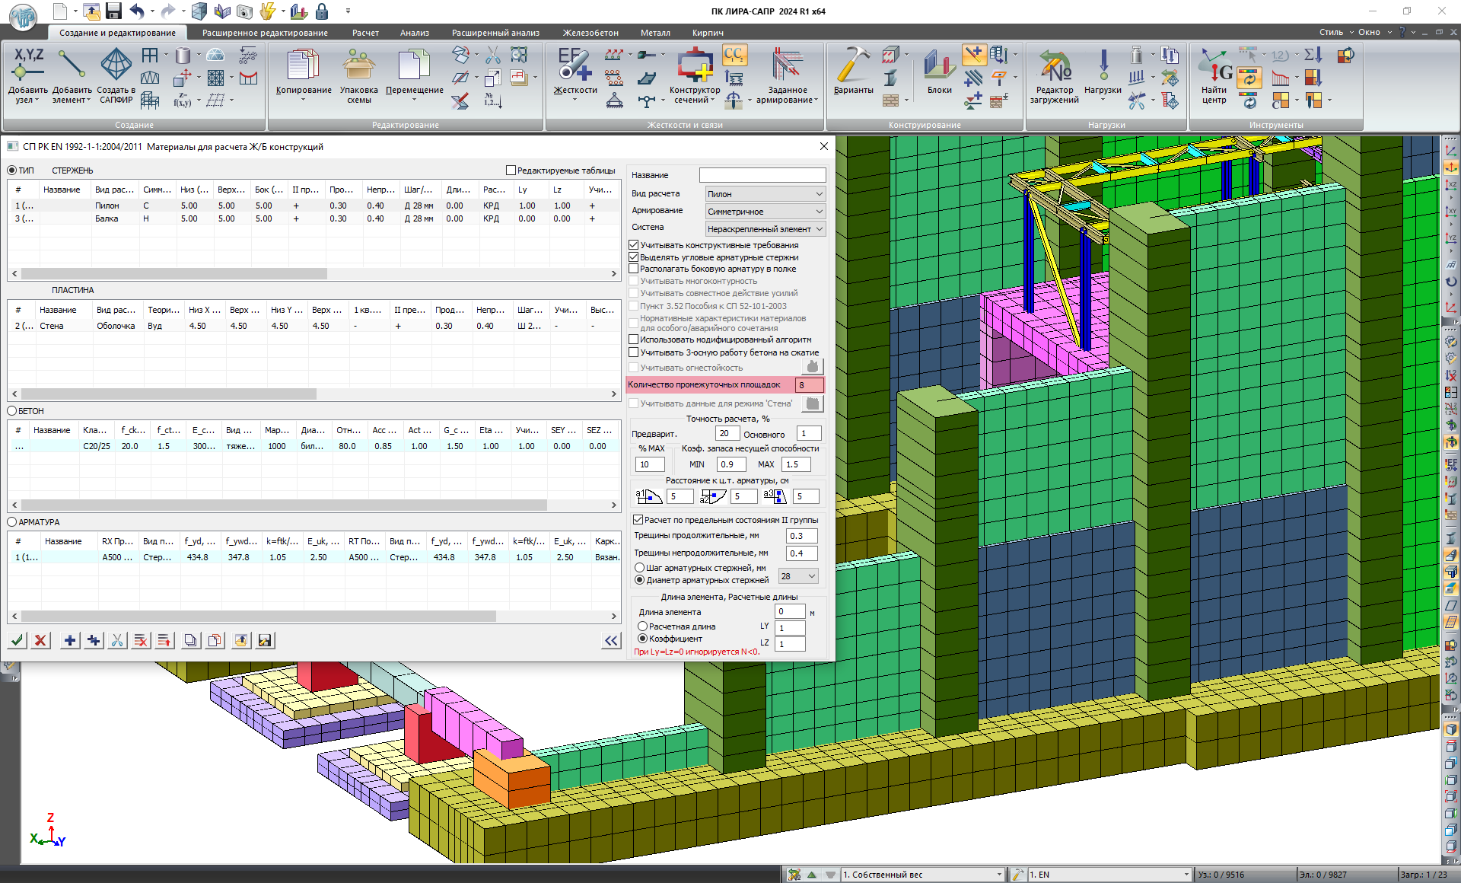The width and height of the screenshot is (1461, 883).
Task: Open the rebar diameter 28 dropdown
Action: 798,576
